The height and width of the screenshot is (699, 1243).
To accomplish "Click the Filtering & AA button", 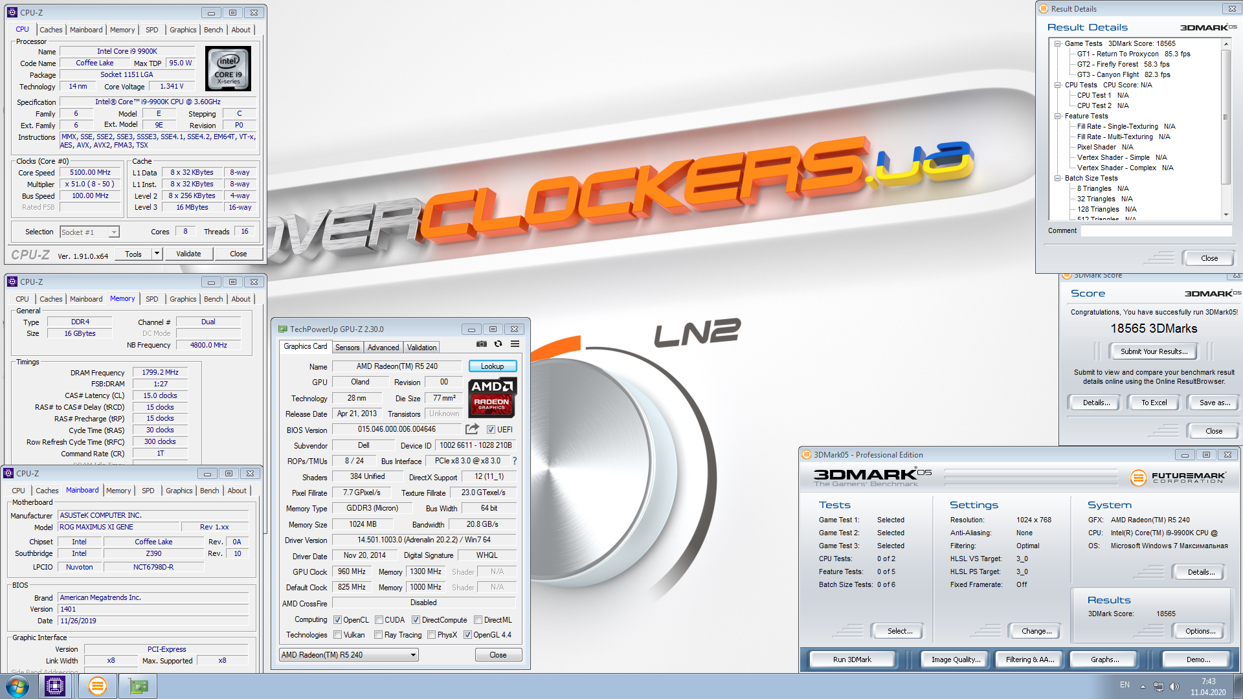I will point(1029,660).
